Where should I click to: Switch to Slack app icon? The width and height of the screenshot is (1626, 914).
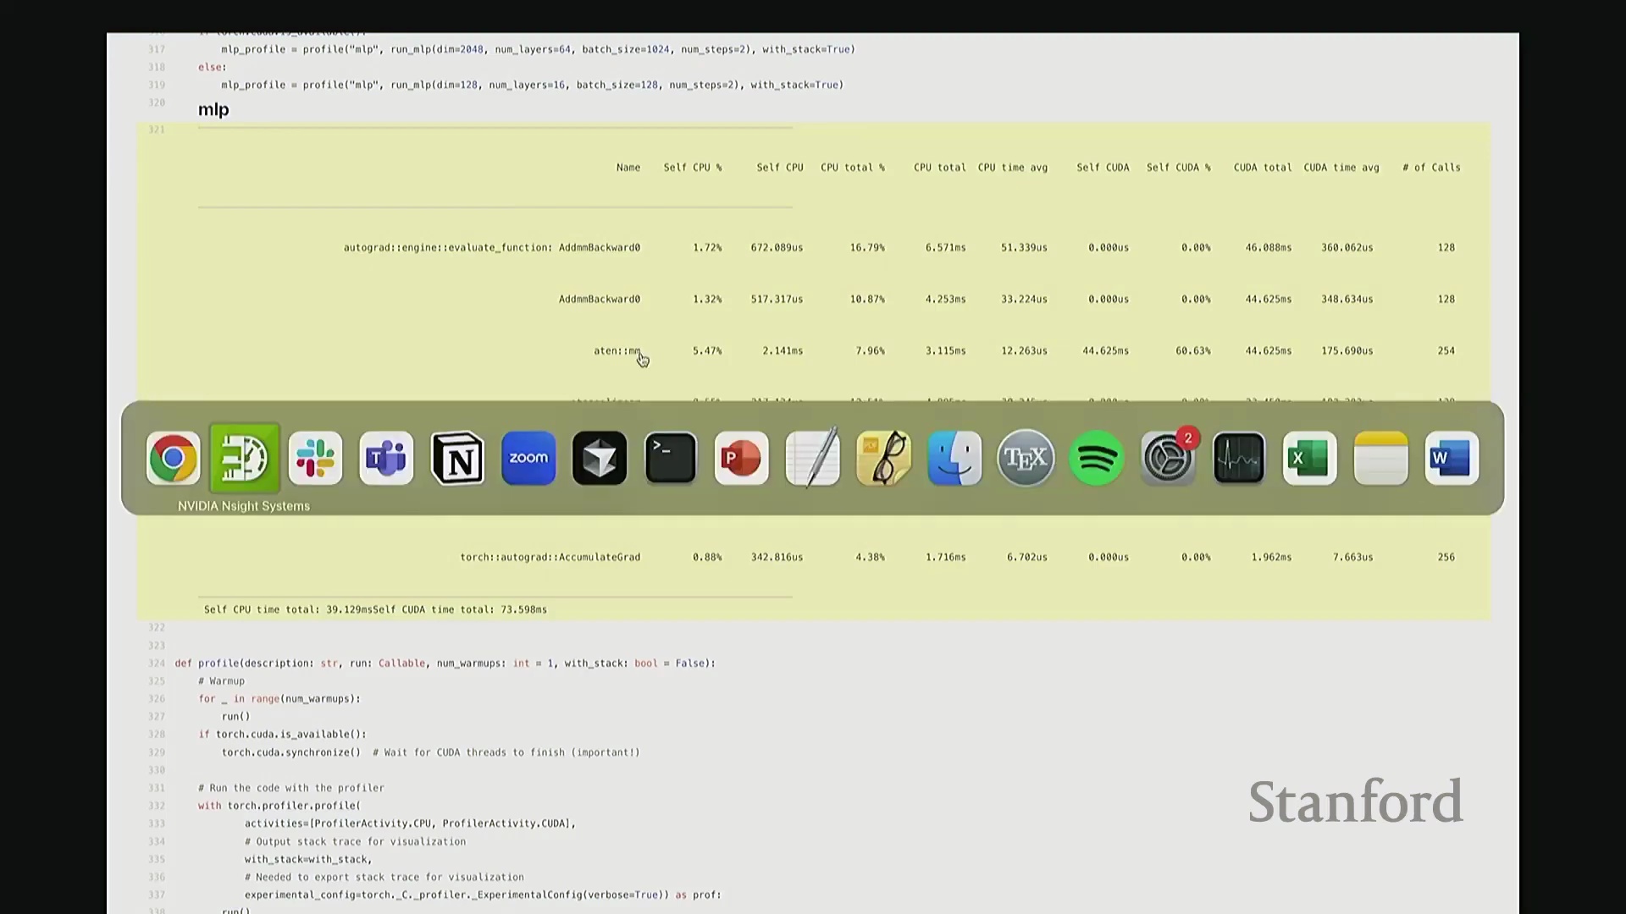pos(315,459)
